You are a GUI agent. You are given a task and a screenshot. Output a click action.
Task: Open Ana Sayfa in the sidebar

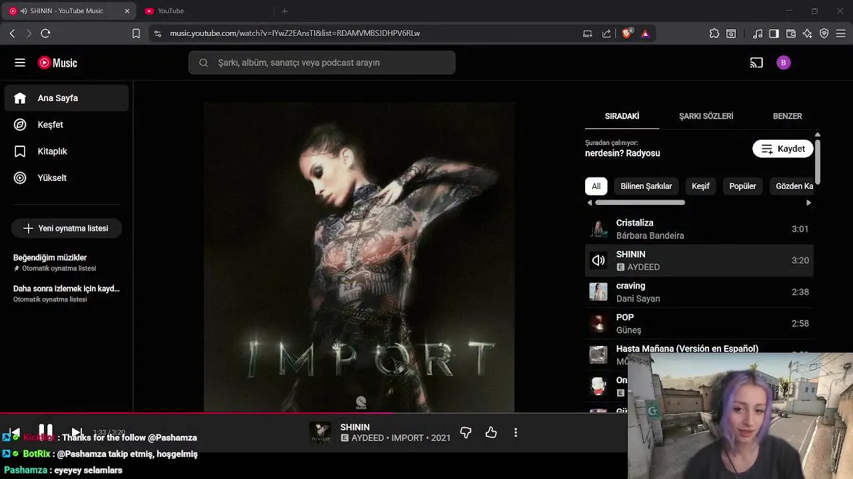[67, 98]
